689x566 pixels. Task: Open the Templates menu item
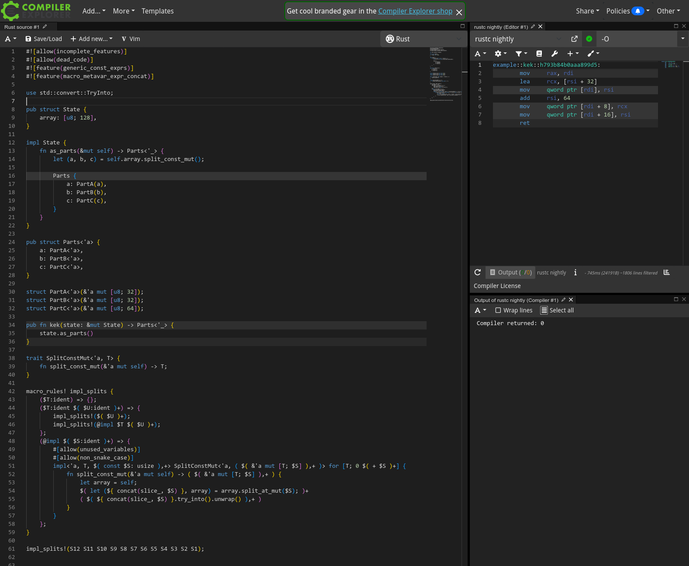158,11
